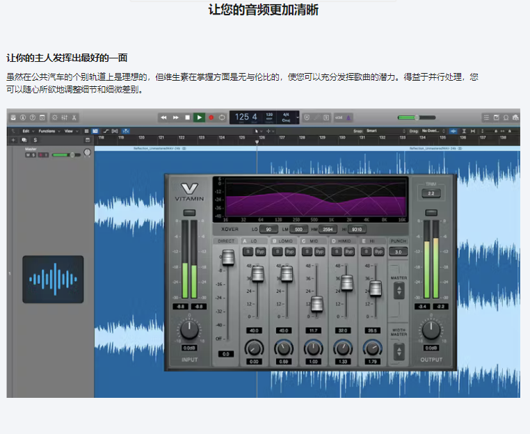Mute the Master track with M button
This screenshot has height=434, width=530.
pos(28,155)
